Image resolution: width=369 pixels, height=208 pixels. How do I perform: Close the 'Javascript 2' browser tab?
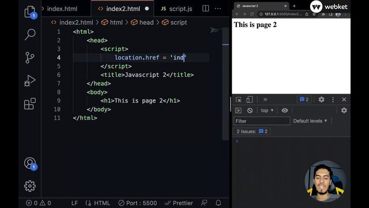point(285,6)
